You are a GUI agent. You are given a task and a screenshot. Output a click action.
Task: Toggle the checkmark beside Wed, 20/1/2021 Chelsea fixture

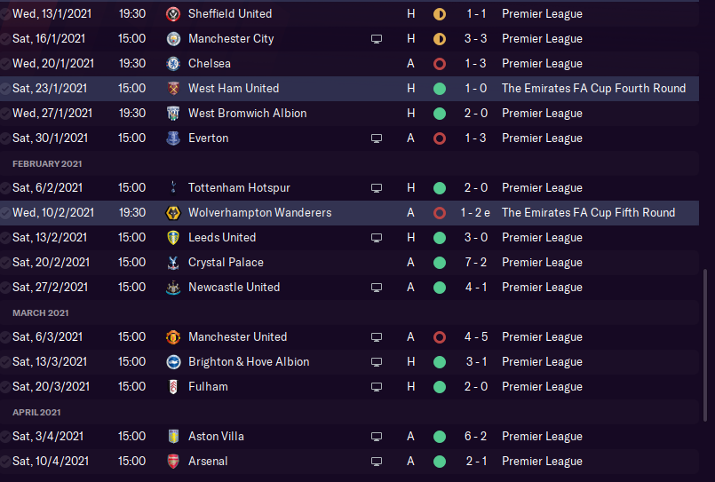click(x=5, y=64)
